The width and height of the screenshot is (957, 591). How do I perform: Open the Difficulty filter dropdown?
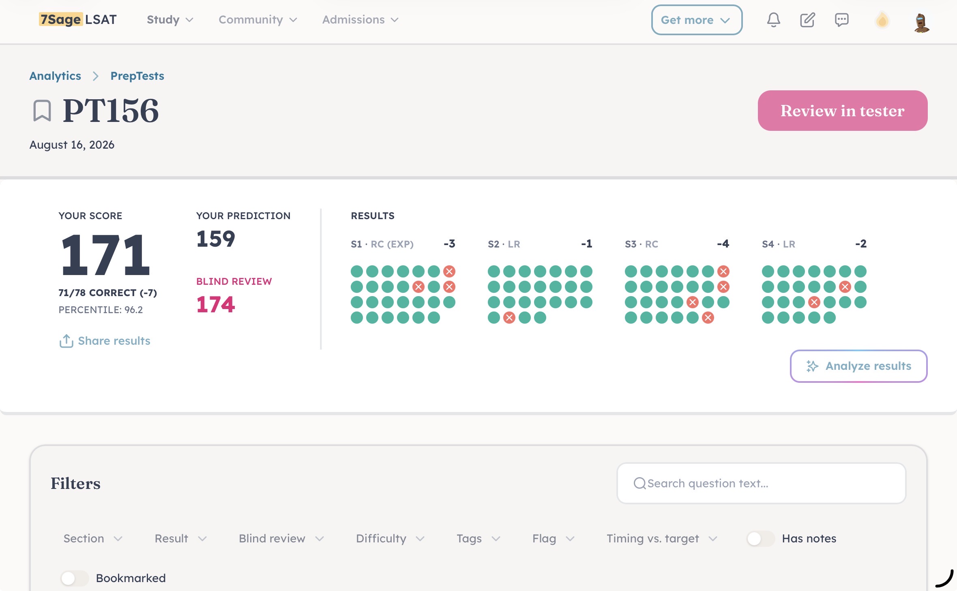(390, 539)
